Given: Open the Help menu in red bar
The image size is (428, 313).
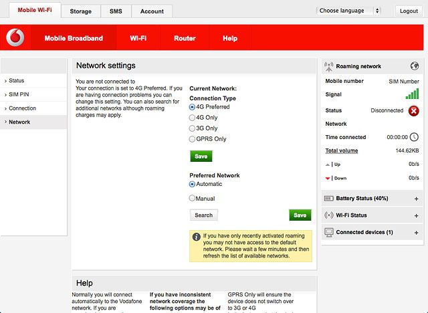Looking at the screenshot, I should point(230,38).
